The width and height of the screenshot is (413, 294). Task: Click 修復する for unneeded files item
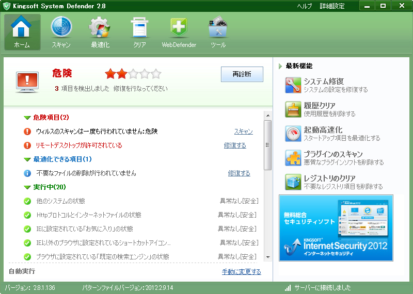(239, 173)
